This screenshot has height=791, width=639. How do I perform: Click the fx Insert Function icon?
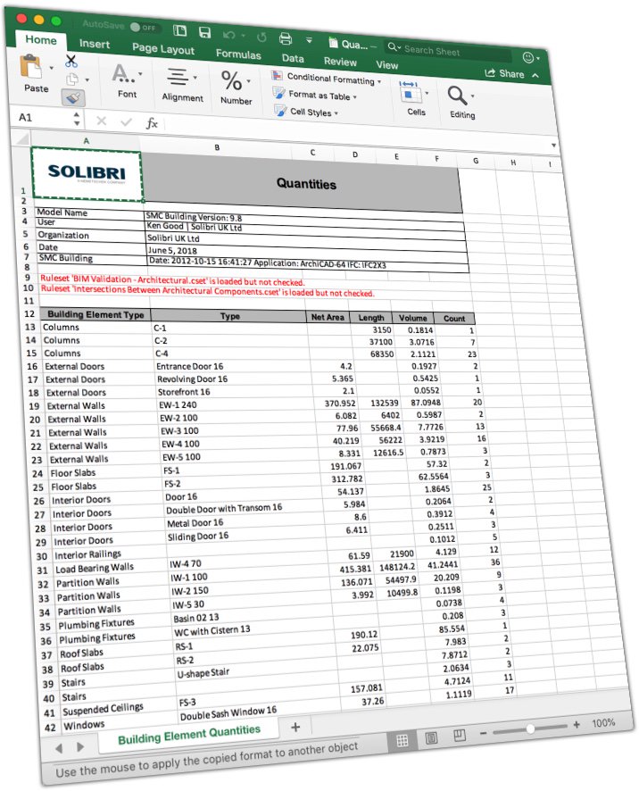pos(152,123)
